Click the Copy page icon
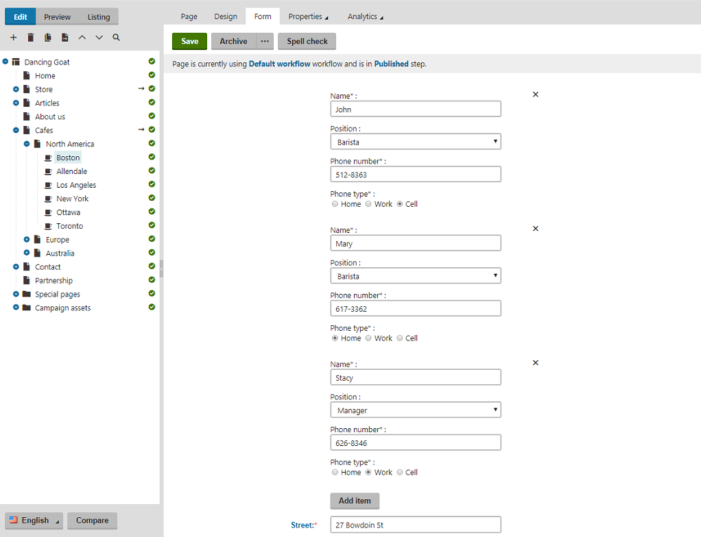This screenshot has width=701, height=537. [x=48, y=38]
